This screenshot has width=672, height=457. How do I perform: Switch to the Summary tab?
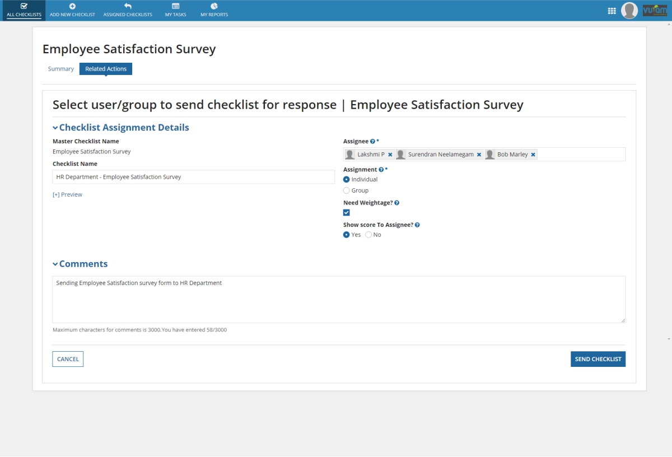tap(61, 69)
